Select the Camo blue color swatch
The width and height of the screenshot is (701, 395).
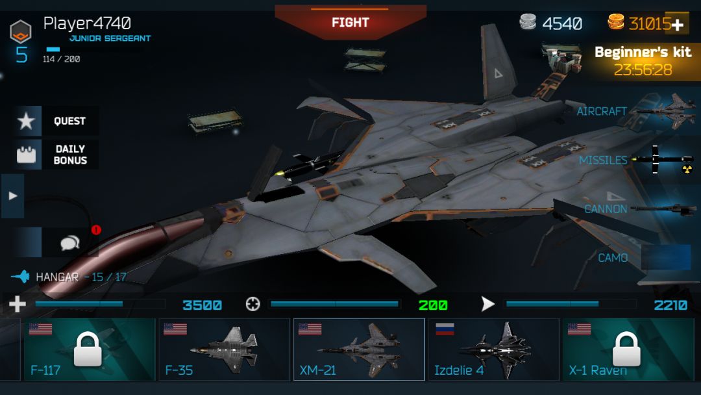[666, 257]
